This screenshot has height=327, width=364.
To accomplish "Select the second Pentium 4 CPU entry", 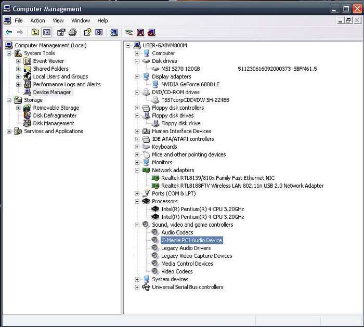I will (x=202, y=217).
